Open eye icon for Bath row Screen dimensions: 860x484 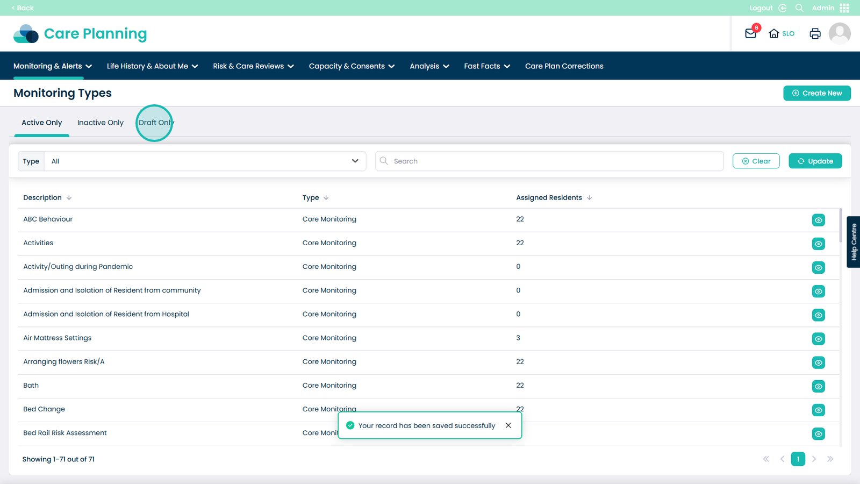(x=818, y=386)
